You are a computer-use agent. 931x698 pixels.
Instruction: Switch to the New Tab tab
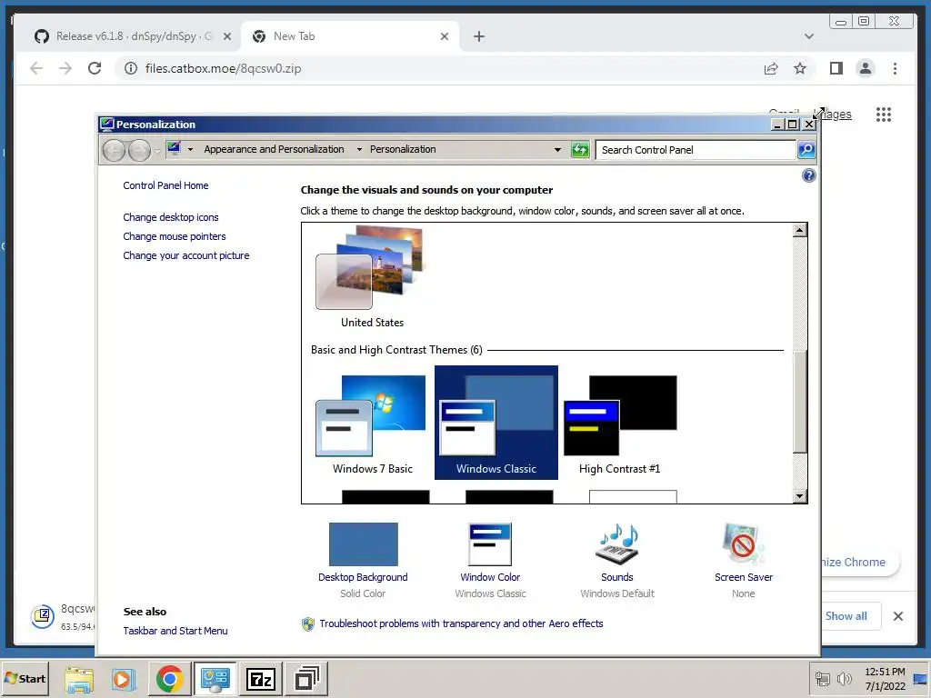coord(350,36)
